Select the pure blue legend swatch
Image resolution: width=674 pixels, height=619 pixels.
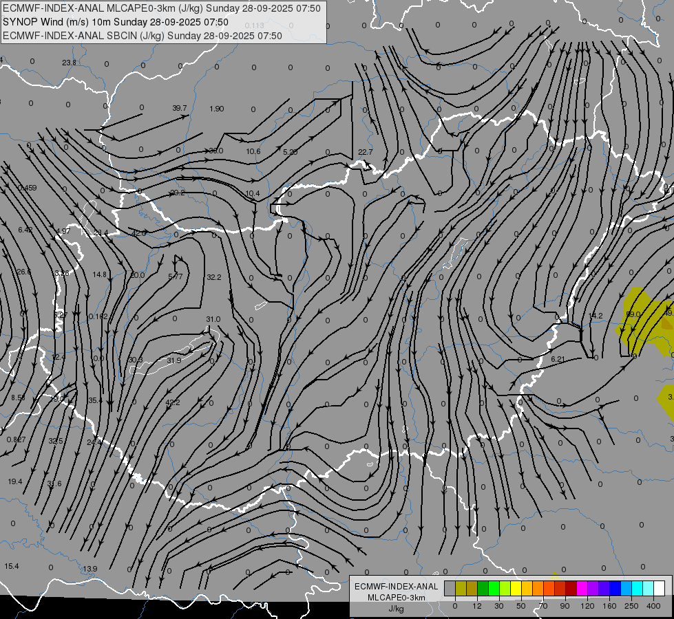pyautogui.click(x=615, y=588)
